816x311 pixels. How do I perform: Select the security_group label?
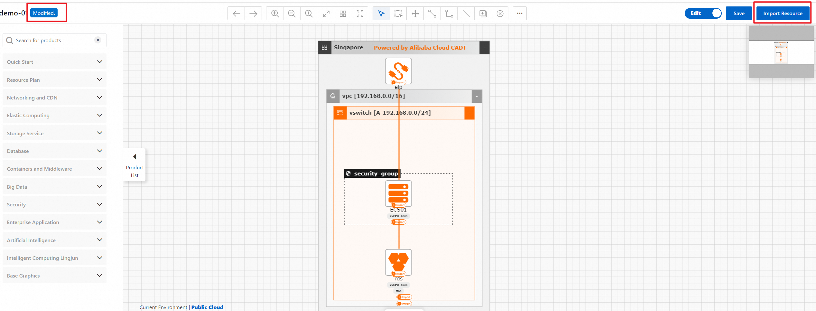tap(372, 174)
